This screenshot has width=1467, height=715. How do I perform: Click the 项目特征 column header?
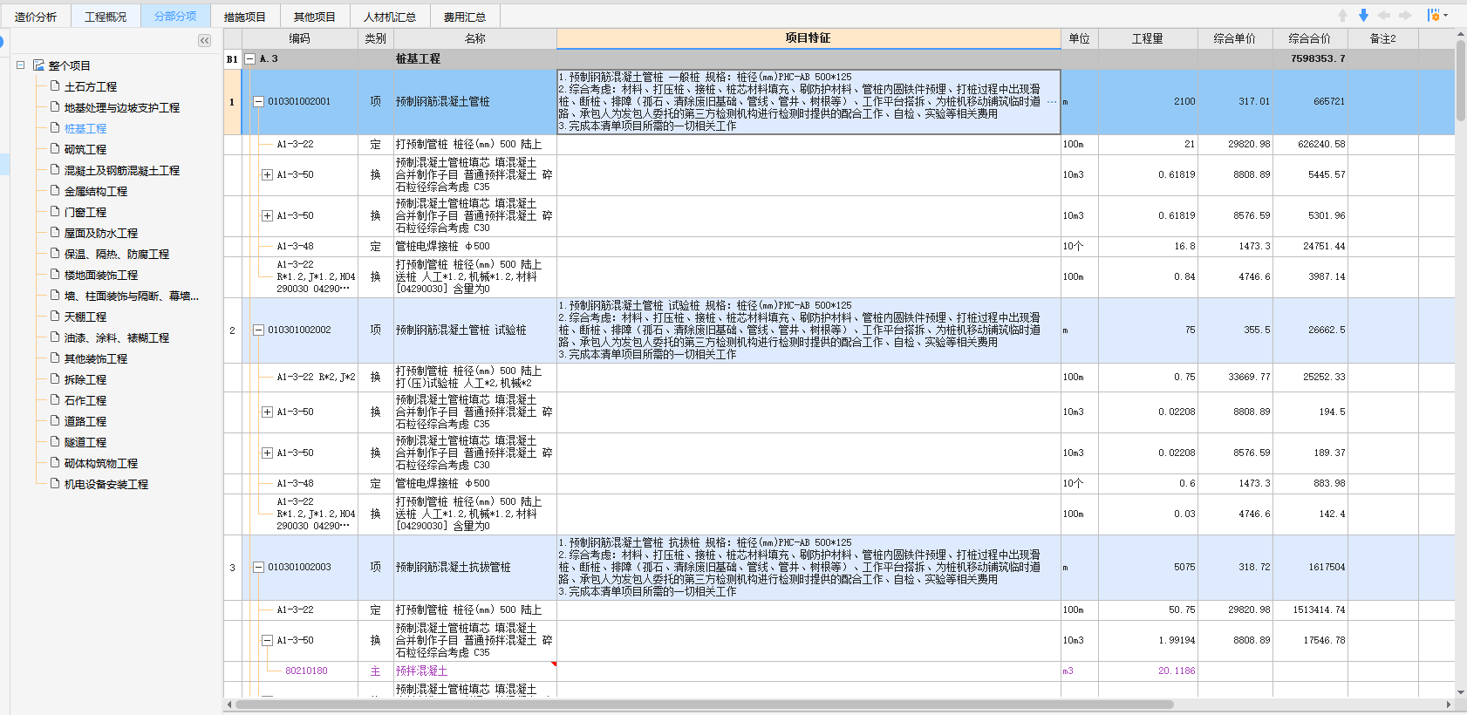(x=809, y=38)
